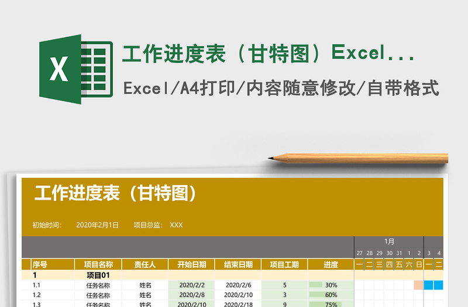Select the end date cell 2020/2/6
The image size is (468, 307).
pos(238,285)
